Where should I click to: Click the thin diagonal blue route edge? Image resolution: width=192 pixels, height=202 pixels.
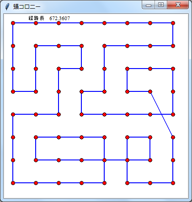(161, 114)
